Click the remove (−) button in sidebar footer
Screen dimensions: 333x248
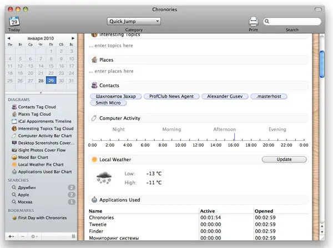pos(23,236)
